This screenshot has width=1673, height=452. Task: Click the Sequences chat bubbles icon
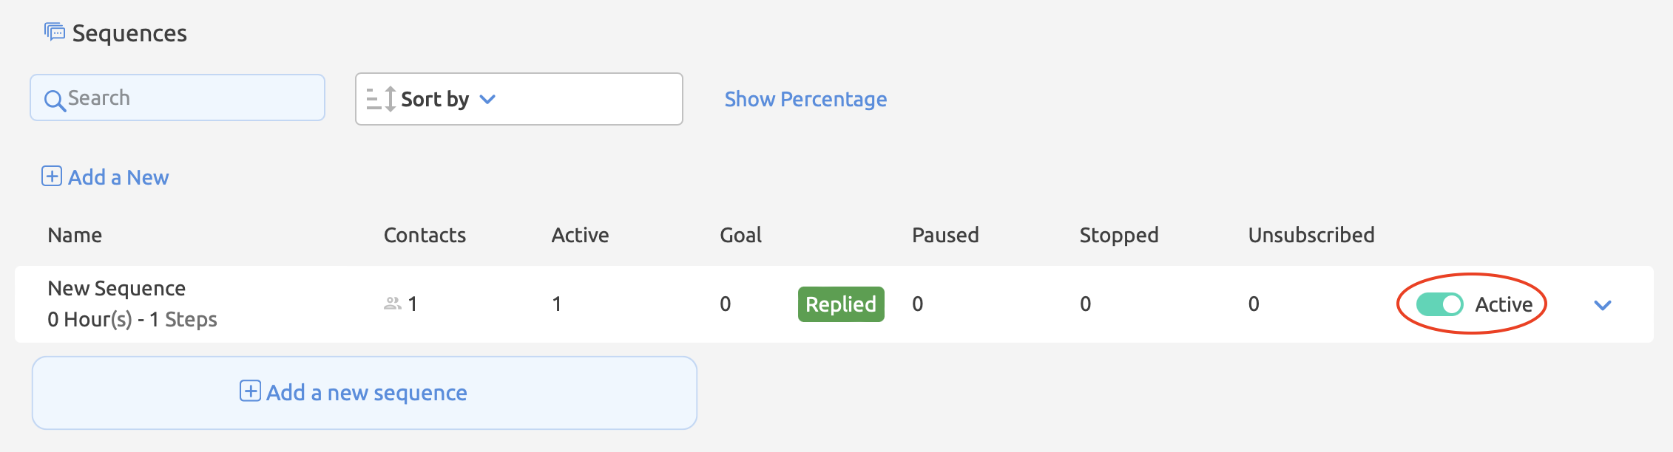pos(55,32)
